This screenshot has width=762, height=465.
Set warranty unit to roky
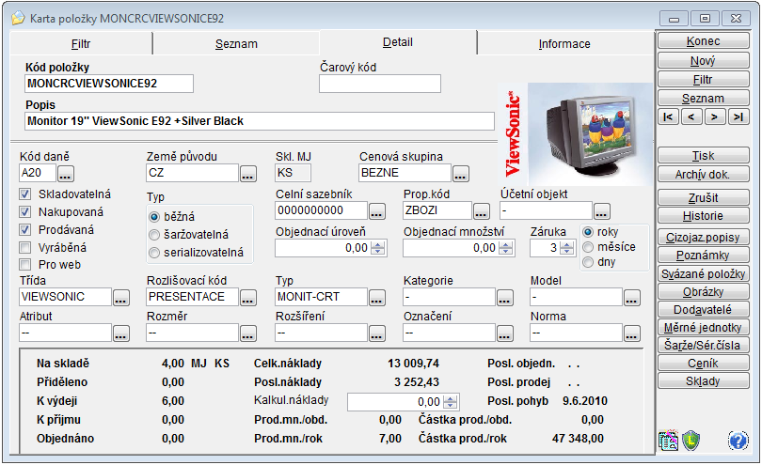588,232
